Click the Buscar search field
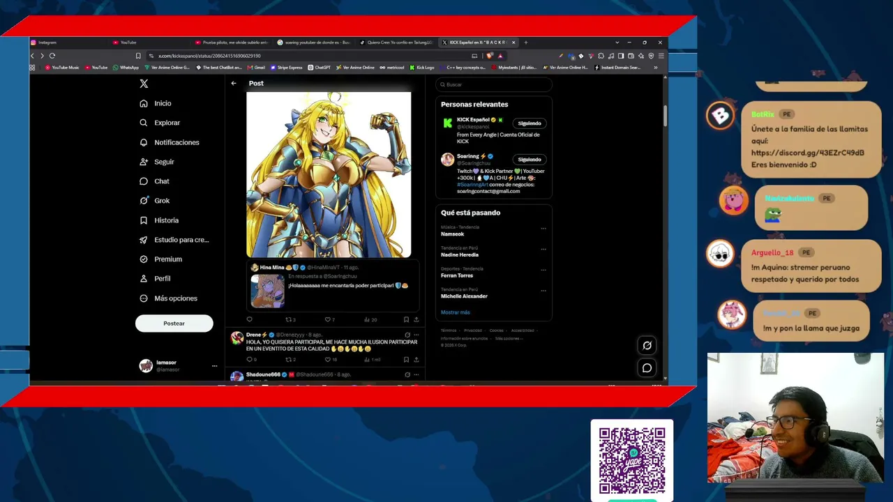This screenshot has height=502, width=893. pos(494,84)
